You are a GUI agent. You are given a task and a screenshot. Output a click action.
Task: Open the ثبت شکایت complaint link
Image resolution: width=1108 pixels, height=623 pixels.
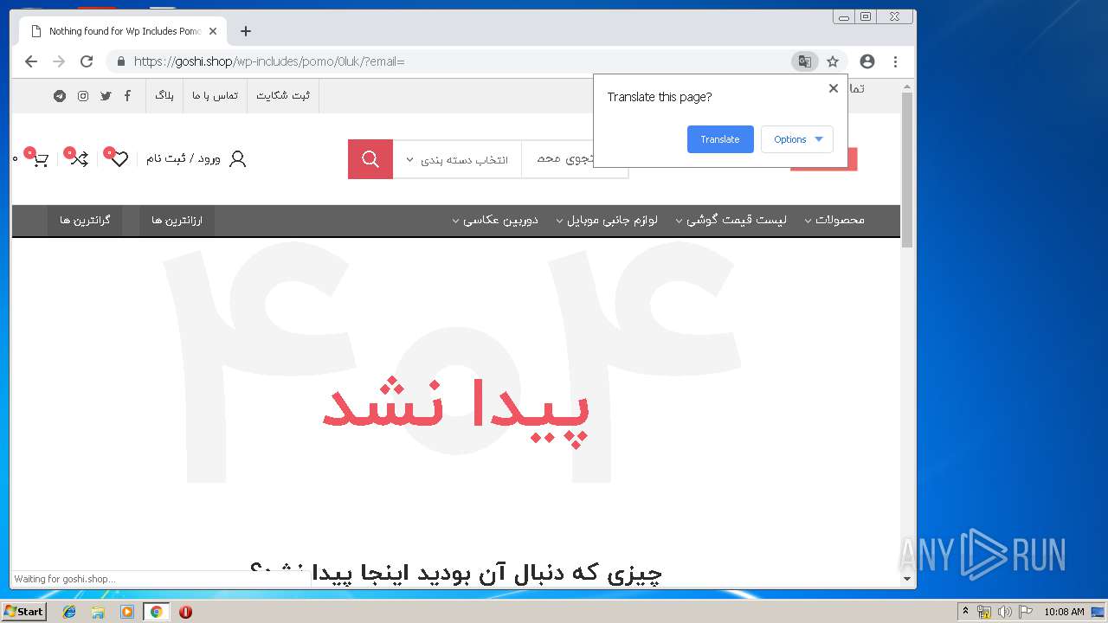283,96
